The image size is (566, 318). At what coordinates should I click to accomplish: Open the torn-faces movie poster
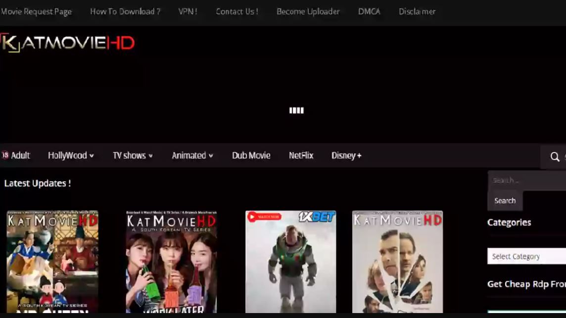[397, 262]
